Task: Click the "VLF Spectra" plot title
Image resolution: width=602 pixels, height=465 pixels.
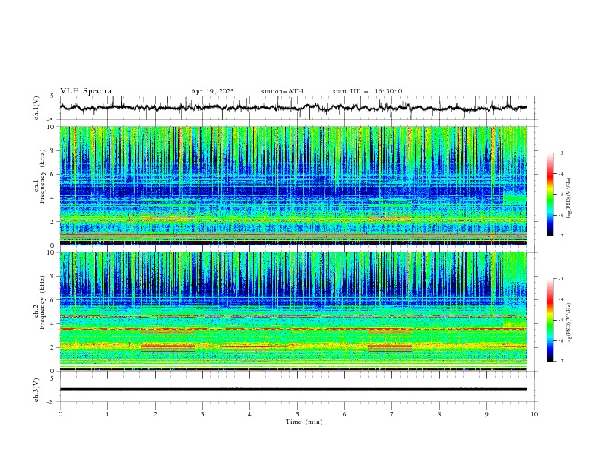Action: pos(86,91)
